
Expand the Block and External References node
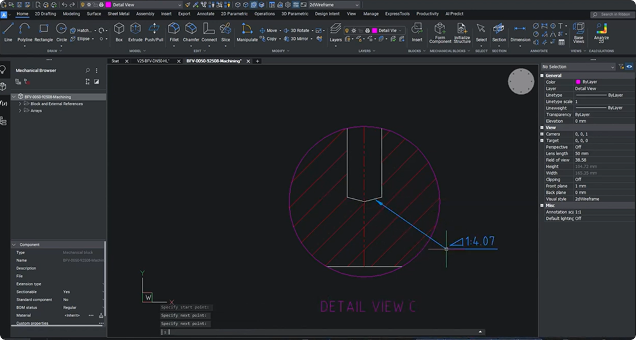tap(20, 104)
